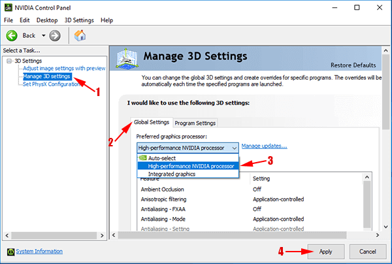
Task: Click Application-controlled value for Anisotropic filtering
Action: click(x=278, y=199)
